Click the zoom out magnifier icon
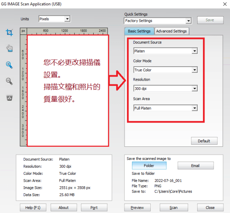 point(9,81)
